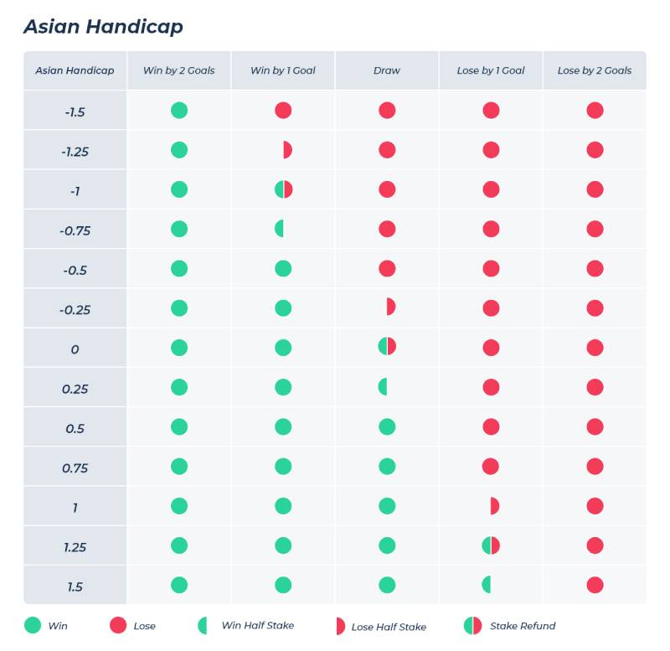
Task: Click the Lose by 1 Goal column header
Action: (x=491, y=70)
